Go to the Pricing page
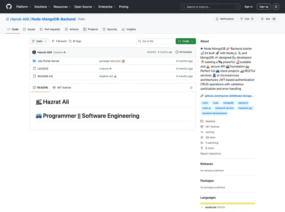 click(123, 7)
